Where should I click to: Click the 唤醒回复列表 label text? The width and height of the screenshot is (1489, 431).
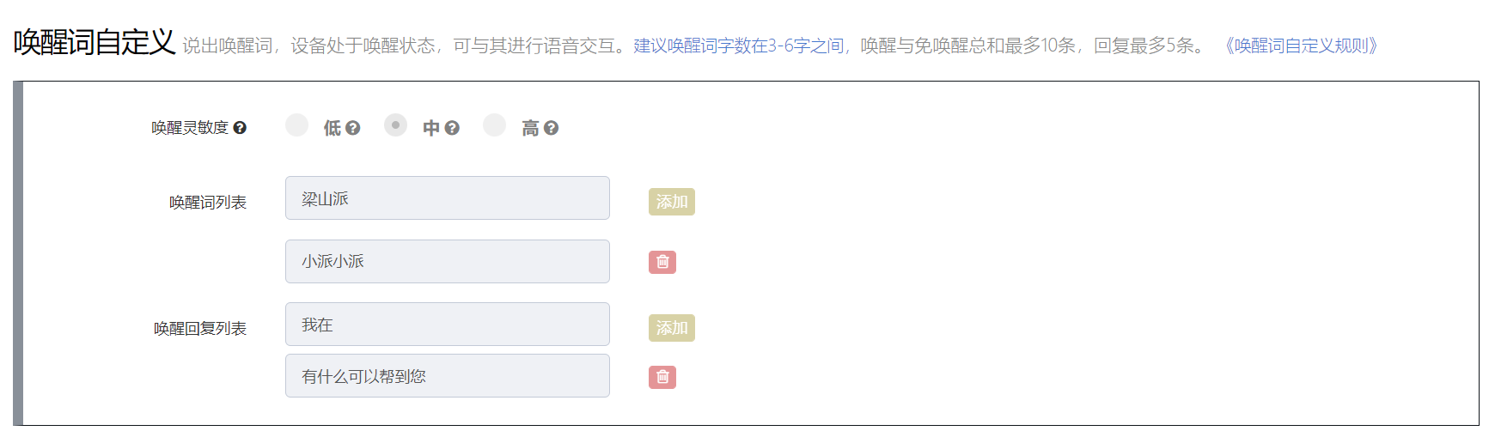pos(200,329)
